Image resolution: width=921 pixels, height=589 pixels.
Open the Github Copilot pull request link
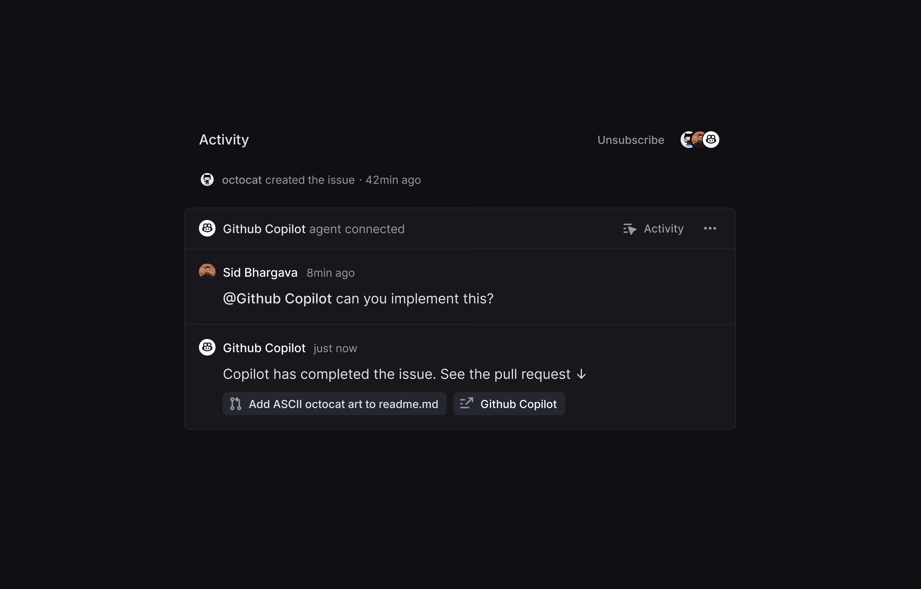[509, 403]
